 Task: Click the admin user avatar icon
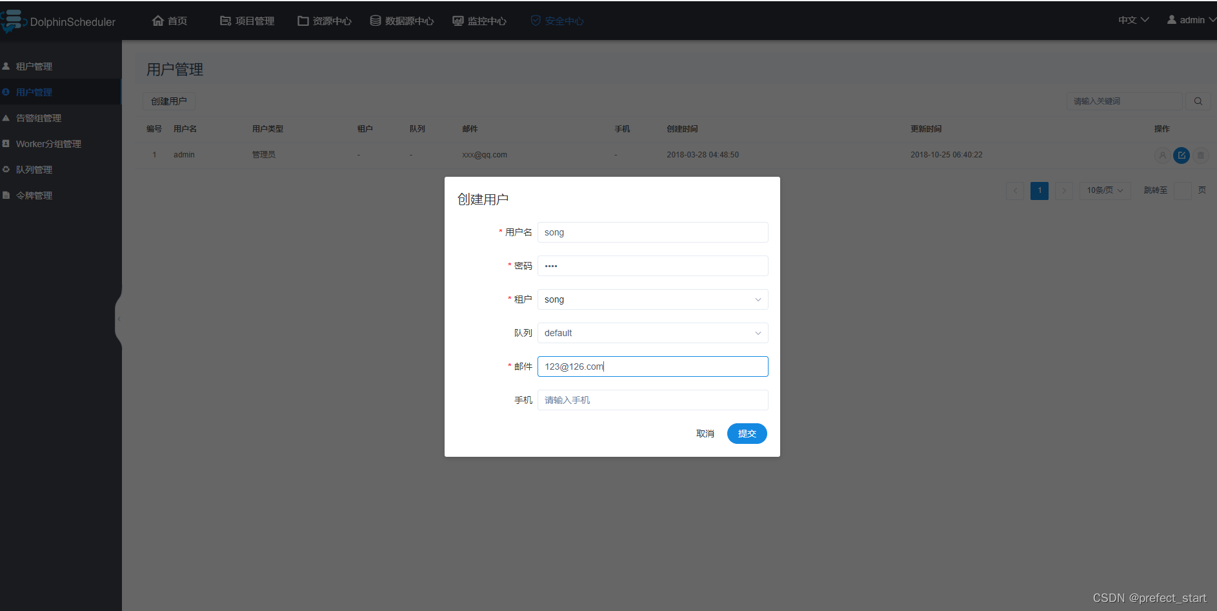[x=1171, y=19]
